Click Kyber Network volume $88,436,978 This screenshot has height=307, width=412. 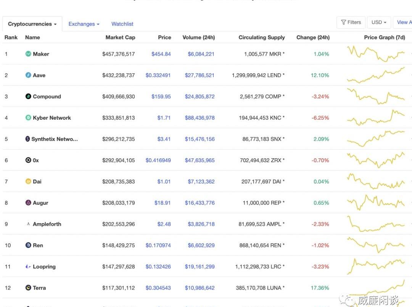pyautogui.click(x=200, y=118)
